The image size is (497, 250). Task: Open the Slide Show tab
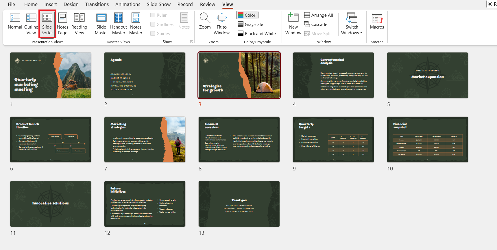[x=159, y=4]
